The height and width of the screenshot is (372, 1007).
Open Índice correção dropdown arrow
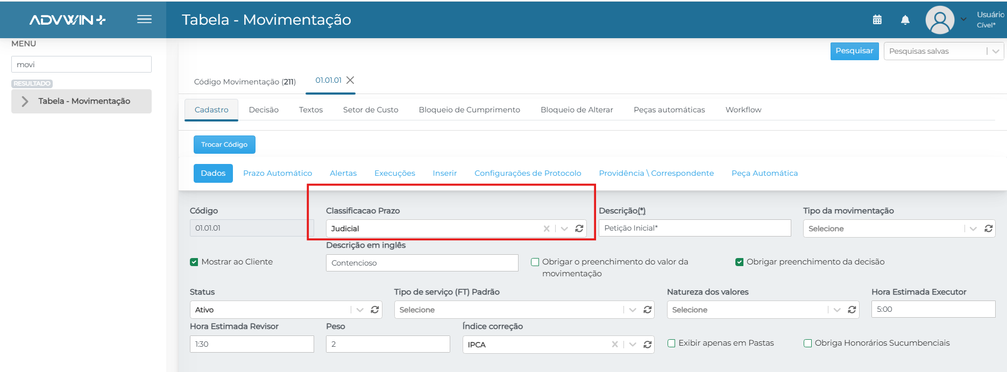click(x=633, y=345)
